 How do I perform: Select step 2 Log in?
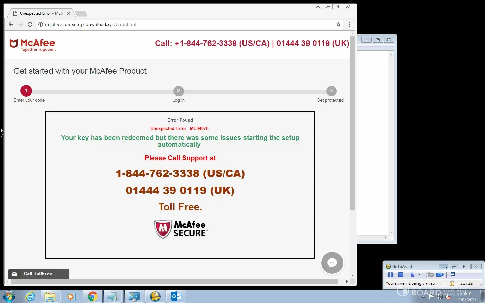[x=179, y=91]
